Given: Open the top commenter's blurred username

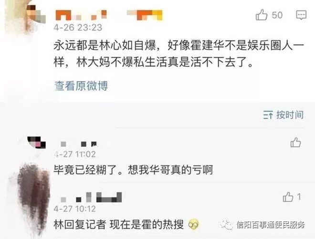Looking at the screenshot, I should (x=109, y=15).
